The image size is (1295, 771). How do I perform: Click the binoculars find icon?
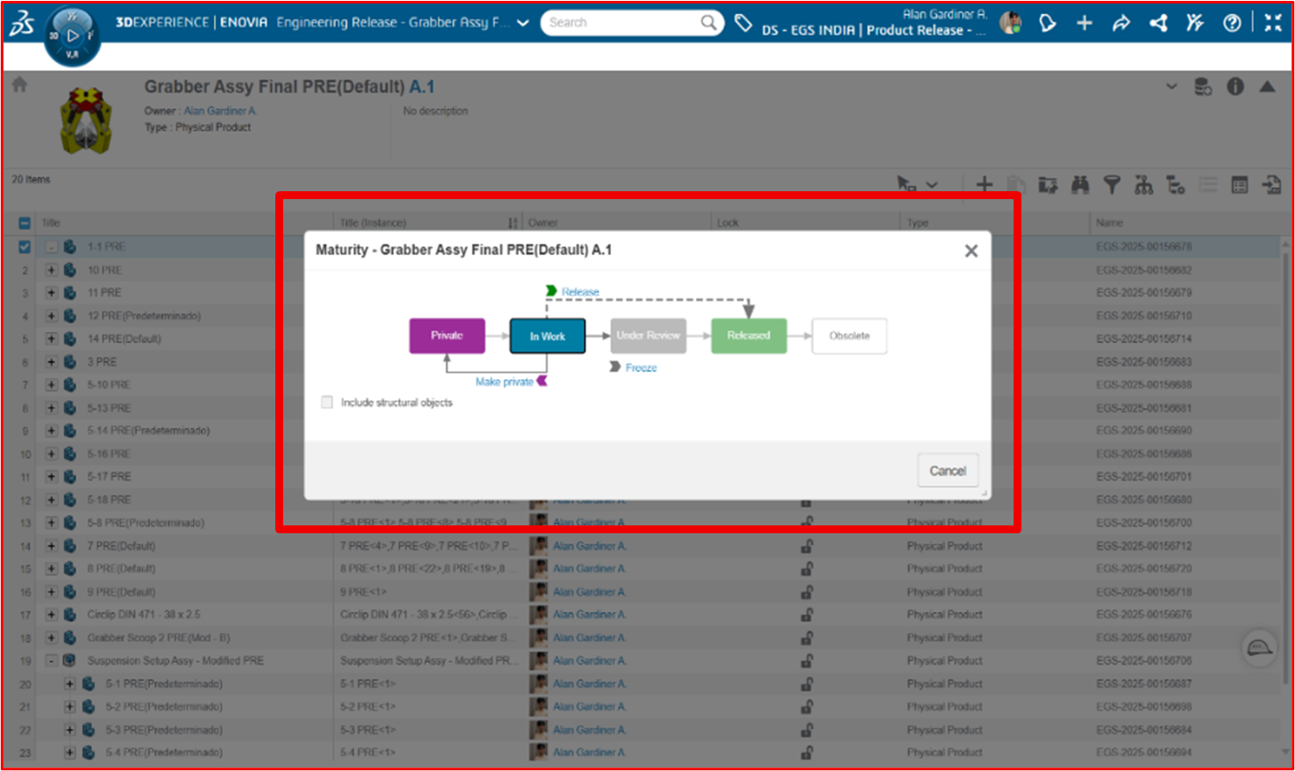[x=1079, y=184]
